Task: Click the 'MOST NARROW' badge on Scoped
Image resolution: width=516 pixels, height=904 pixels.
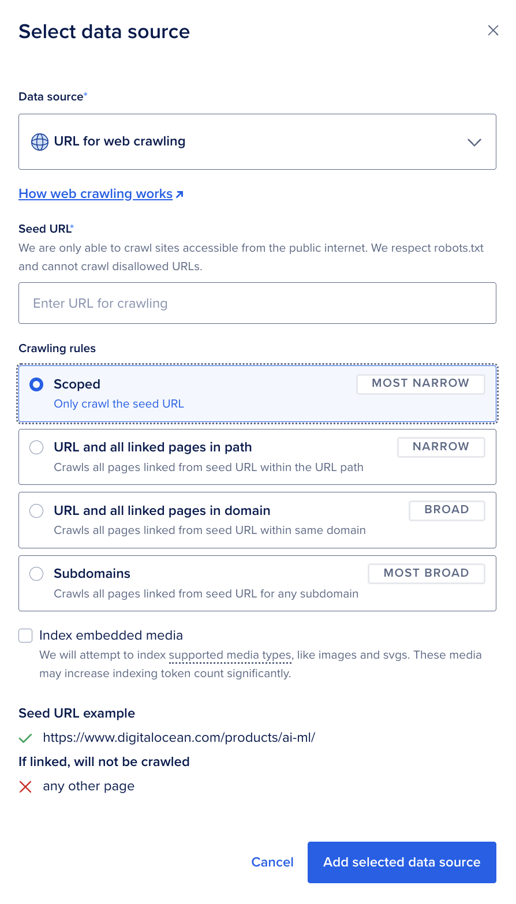Action: coord(420,383)
